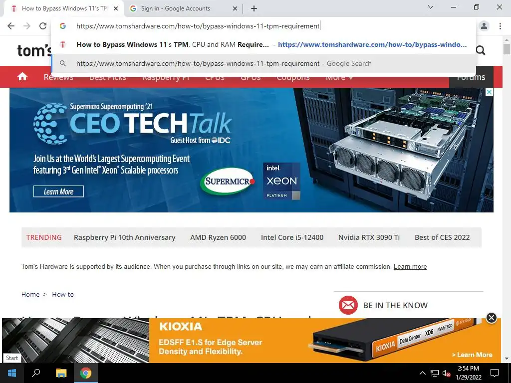
Task: Close the Sign in - Google Accounts tab
Action: pos(235,8)
